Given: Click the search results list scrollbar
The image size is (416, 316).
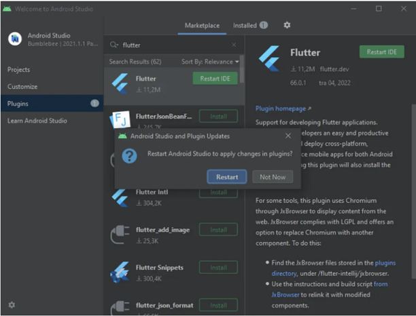Looking at the screenshot, I should point(242,69).
